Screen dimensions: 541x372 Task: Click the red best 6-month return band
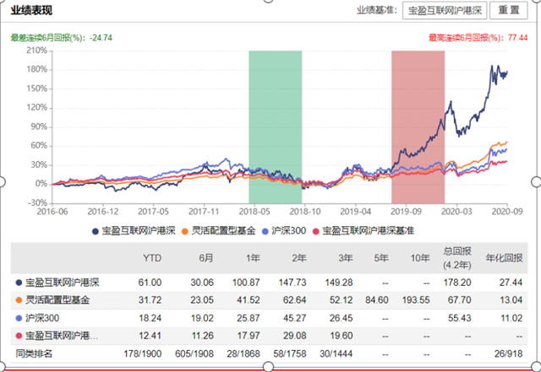418,127
